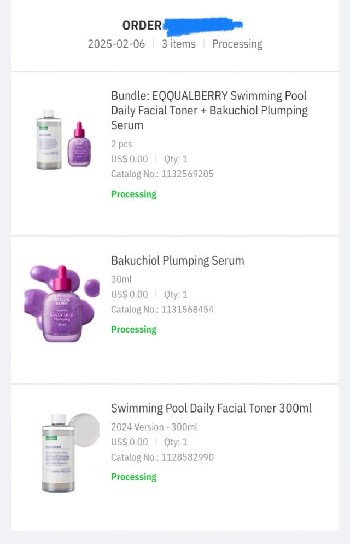Select the Bakuchiol Plumping Serum title

pyautogui.click(x=177, y=260)
